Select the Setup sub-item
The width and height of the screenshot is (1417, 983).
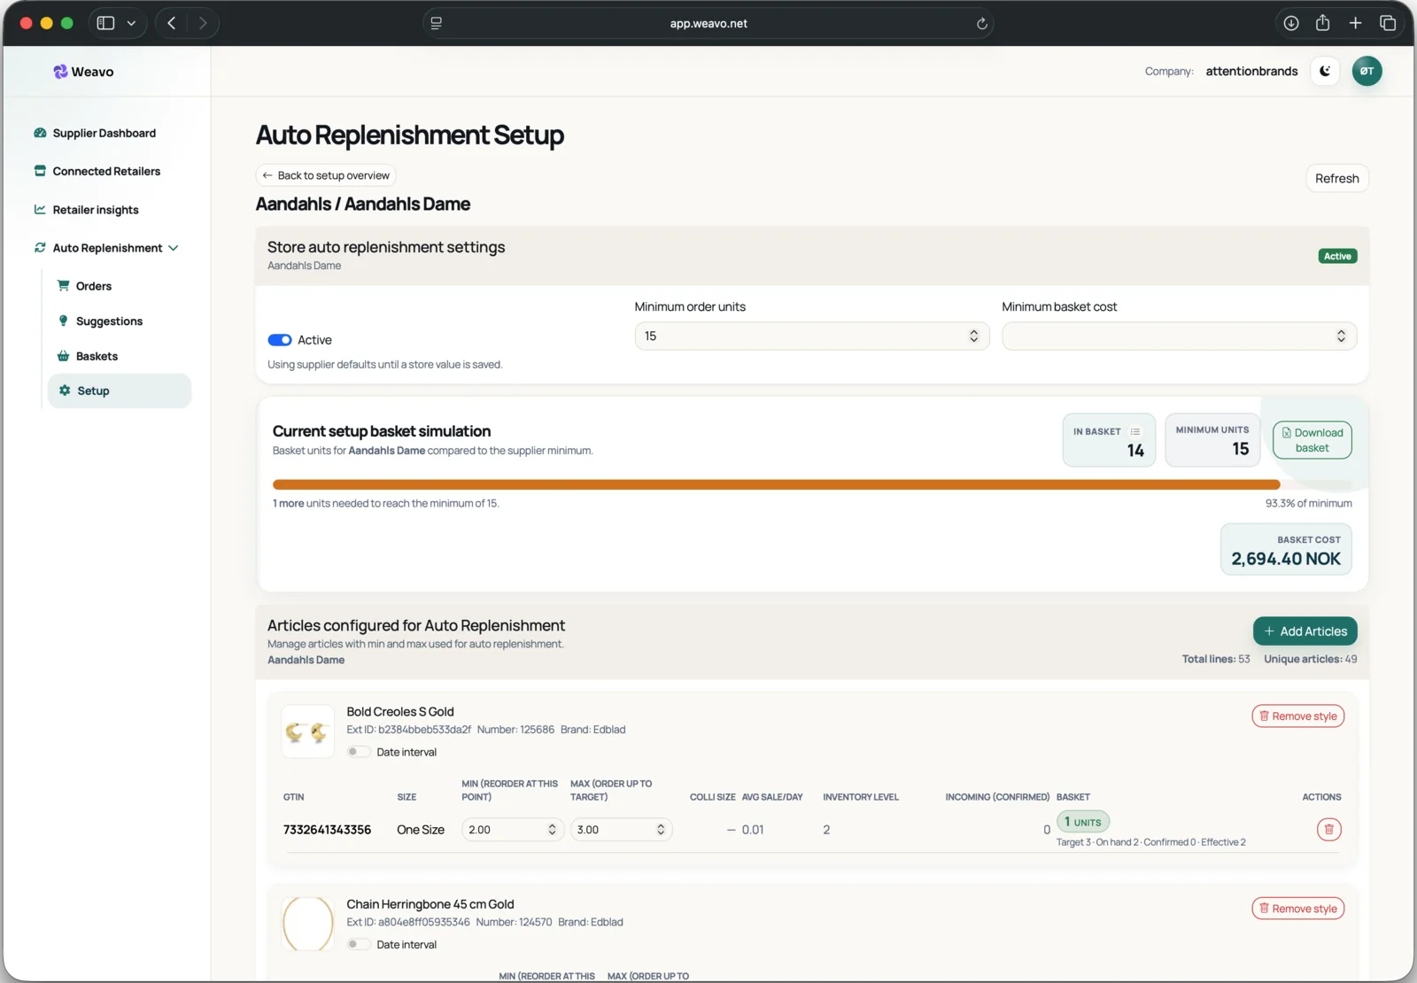click(120, 391)
